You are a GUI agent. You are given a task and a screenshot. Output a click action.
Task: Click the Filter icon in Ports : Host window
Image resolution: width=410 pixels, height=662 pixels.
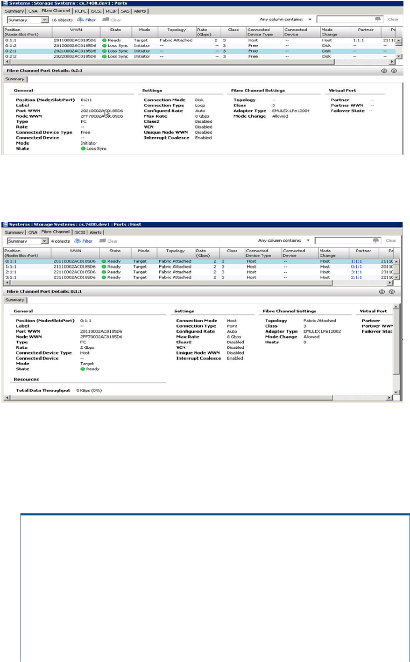point(77,241)
